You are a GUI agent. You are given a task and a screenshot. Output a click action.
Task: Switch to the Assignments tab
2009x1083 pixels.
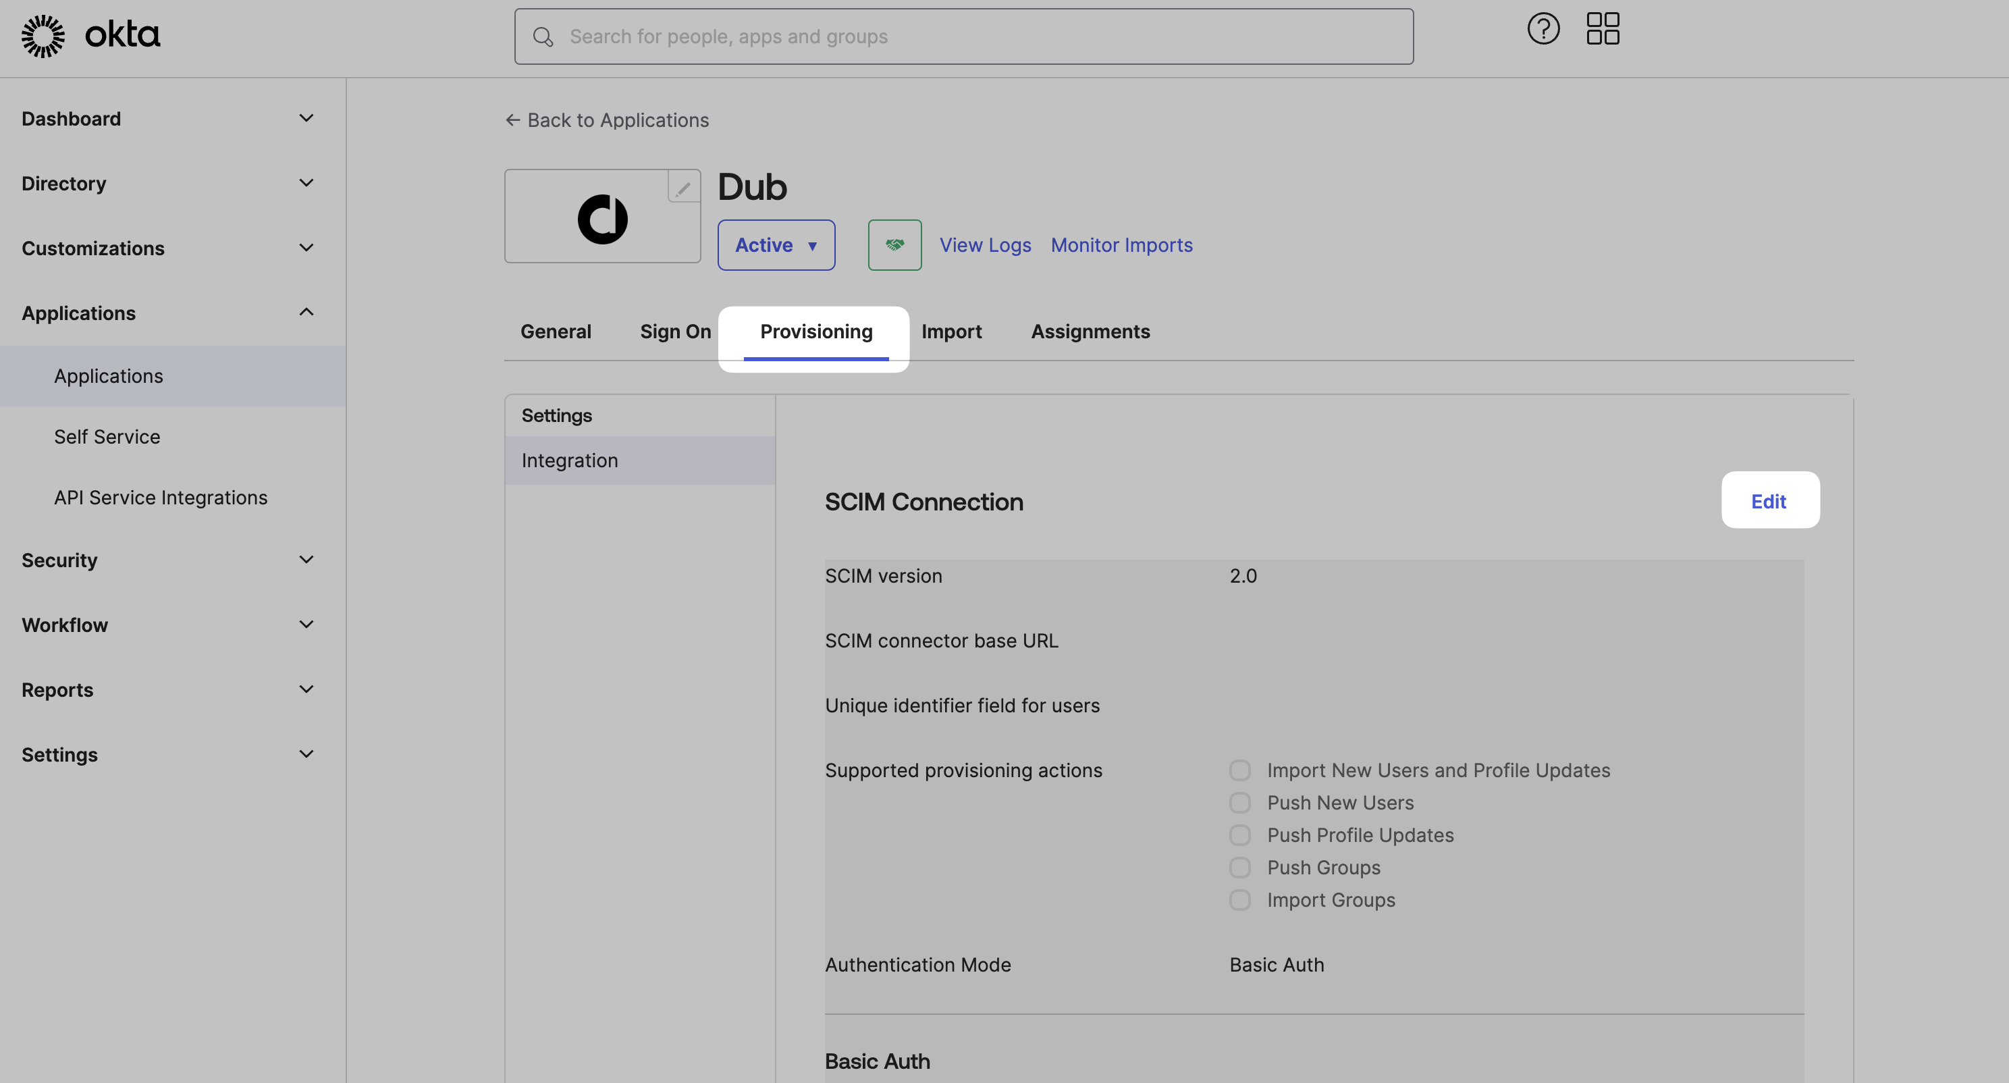point(1090,332)
